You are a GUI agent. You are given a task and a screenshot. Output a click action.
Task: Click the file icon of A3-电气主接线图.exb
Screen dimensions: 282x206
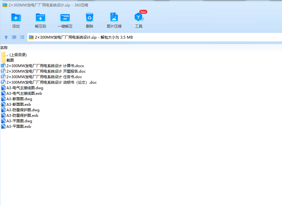pos(3,93)
